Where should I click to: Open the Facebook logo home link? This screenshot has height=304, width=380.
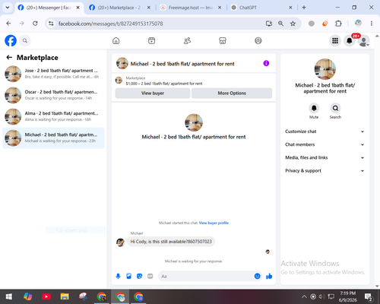coord(11,40)
